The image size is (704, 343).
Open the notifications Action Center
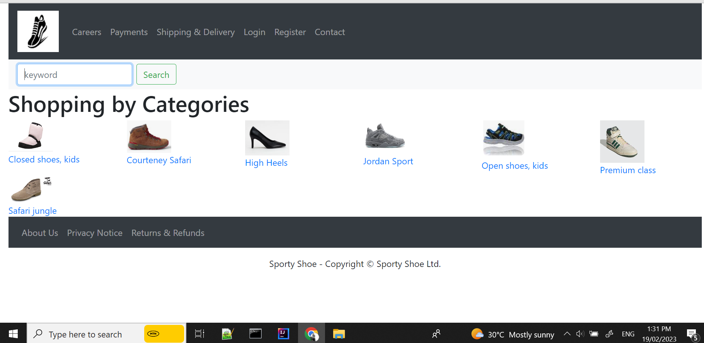pos(692,333)
